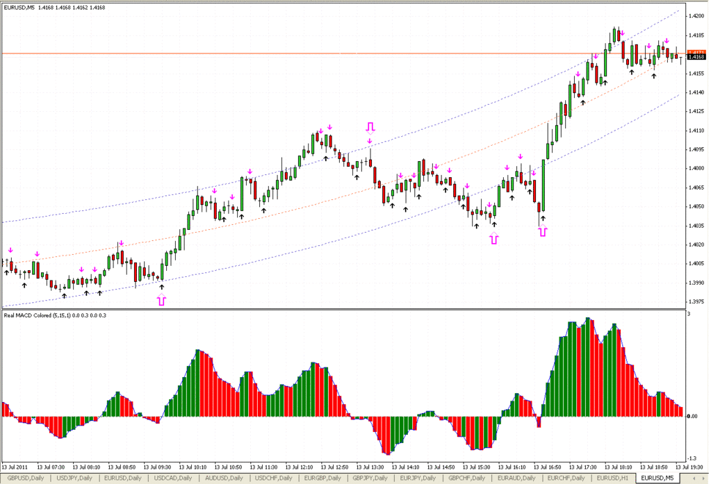Screen dimensions: 711x484
Task: Click the 1.4200 price scale label
Action: pos(696,16)
